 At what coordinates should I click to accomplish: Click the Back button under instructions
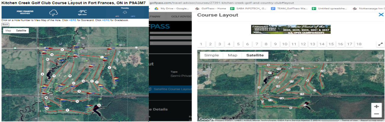(5, 25)
